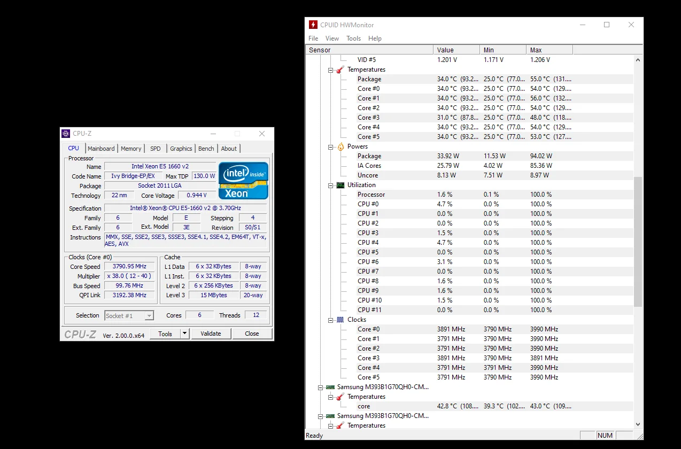This screenshot has width=681, height=449.
Task: Switch to the SPD tab in CPU-Z
Action: point(155,149)
